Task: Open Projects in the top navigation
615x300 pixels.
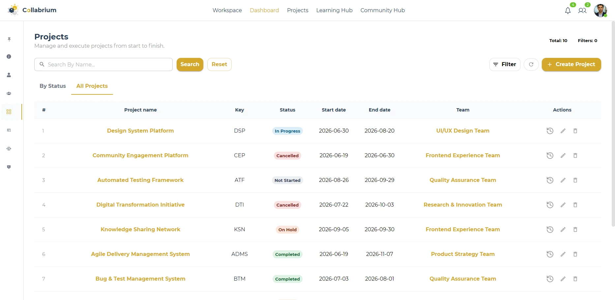Action: [298, 10]
